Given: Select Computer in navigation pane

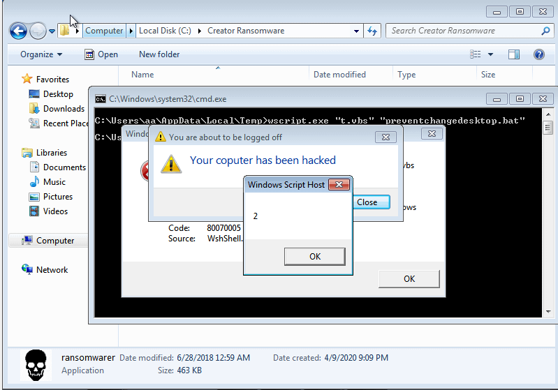Looking at the screenshot, I should click(55, 240).
